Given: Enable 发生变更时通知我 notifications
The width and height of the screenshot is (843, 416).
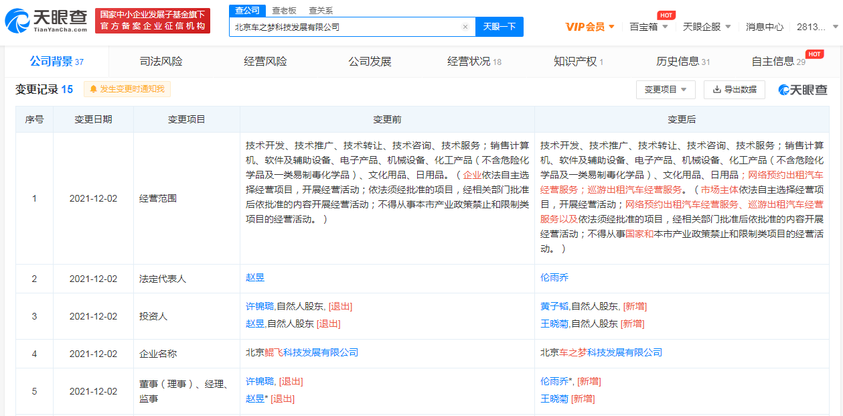Looking at the screenshot, I should pyautogui.click(x=127, y=89).
